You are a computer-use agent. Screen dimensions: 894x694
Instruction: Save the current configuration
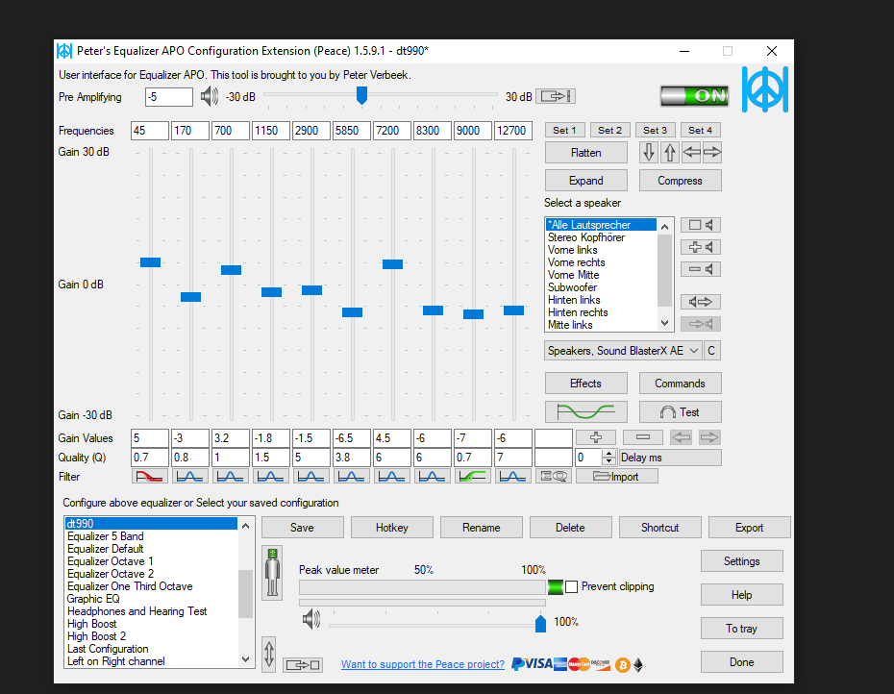click(303, 528)
